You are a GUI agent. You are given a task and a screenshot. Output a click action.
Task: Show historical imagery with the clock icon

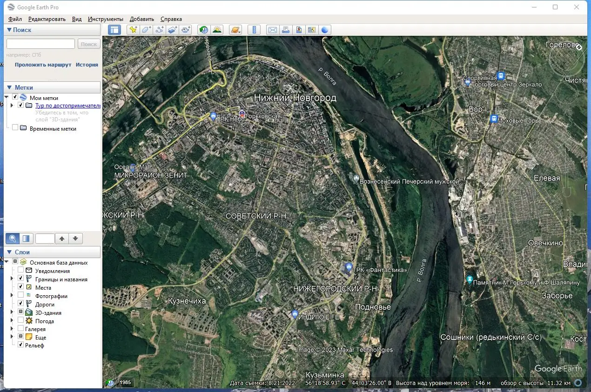click(x=204, y=30)
